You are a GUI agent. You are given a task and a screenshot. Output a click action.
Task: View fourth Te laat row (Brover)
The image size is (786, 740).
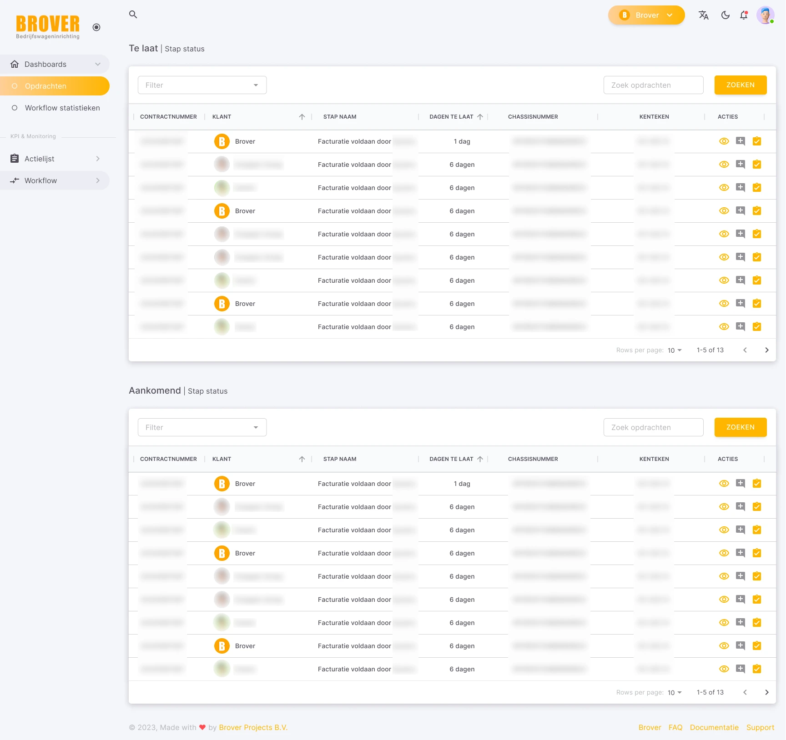click(x=724, y=211)
